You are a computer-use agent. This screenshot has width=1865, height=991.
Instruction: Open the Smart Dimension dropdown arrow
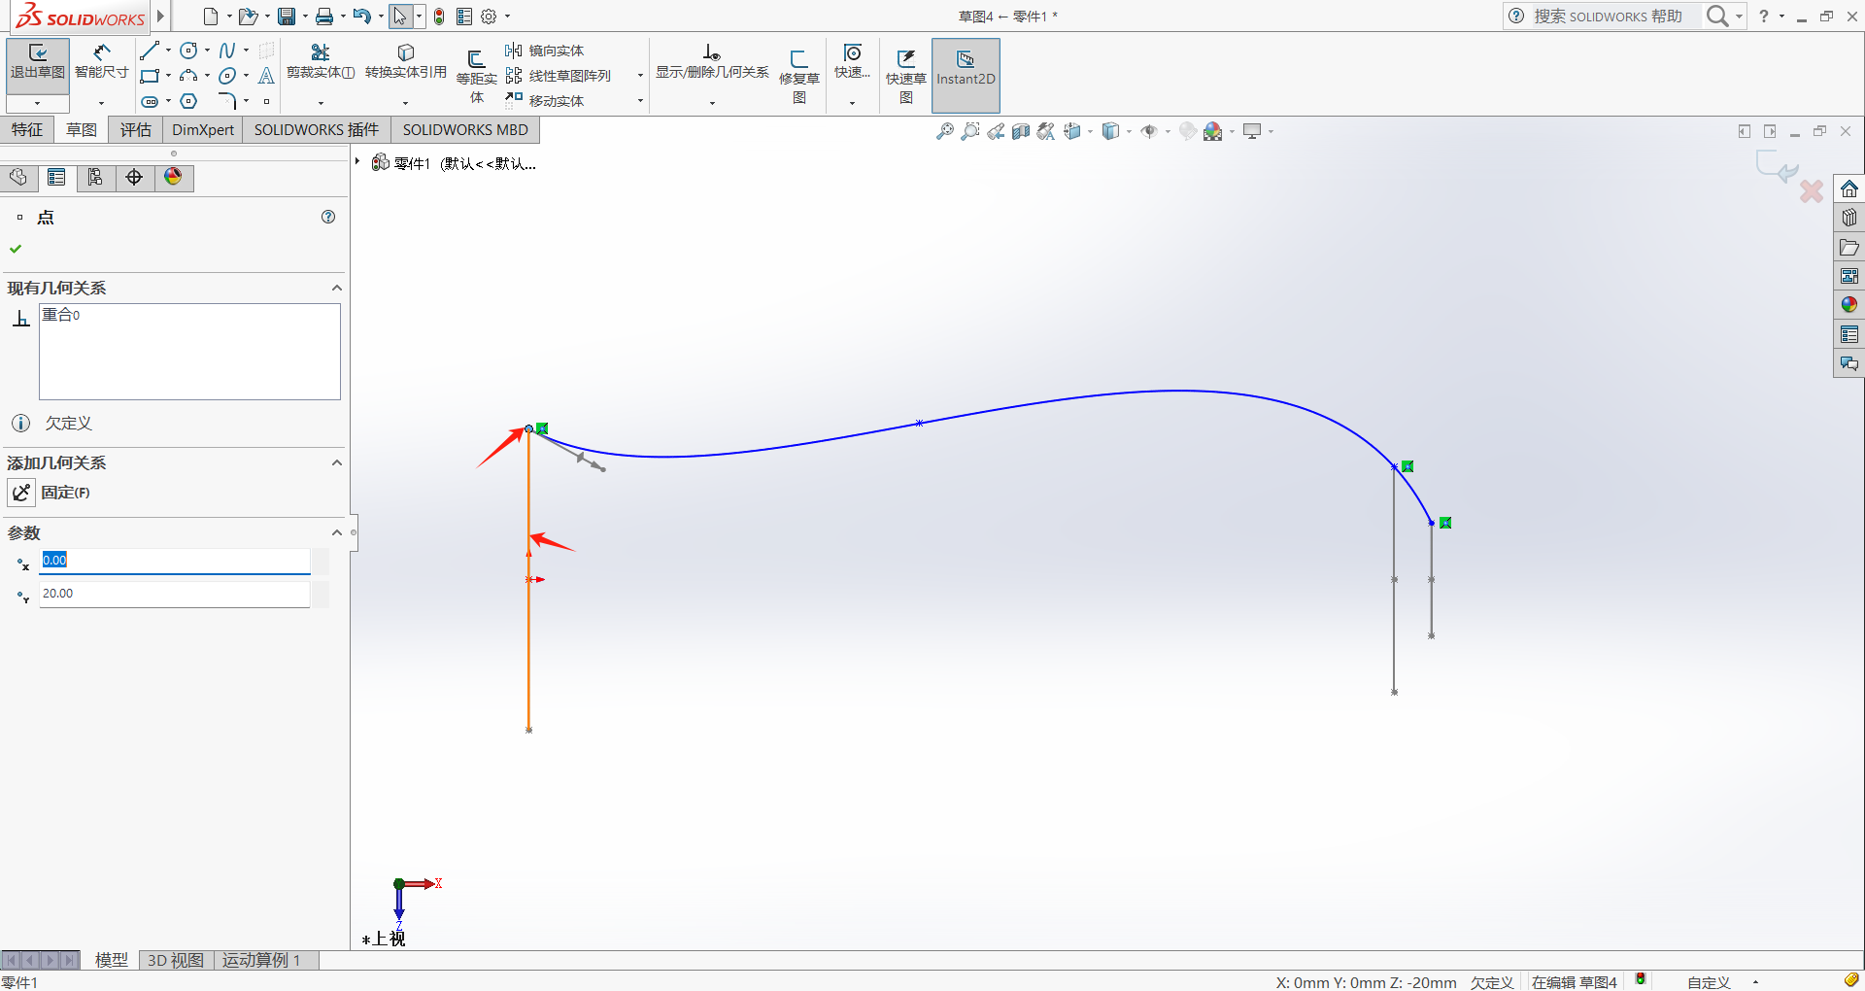pos(101,103)
